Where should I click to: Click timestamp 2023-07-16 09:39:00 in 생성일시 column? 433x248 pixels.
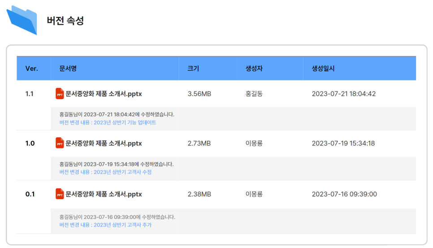click(x=344, y=194)
